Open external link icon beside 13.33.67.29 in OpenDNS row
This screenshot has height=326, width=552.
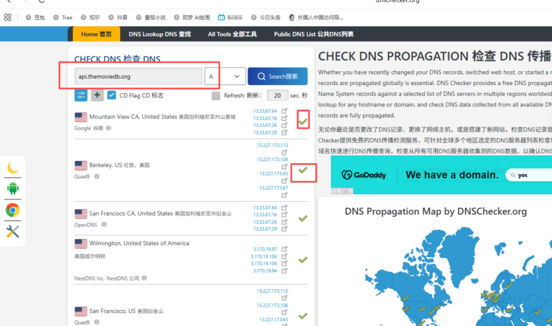point(284,229)
